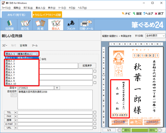Click the 拡張漢字 button
Viewport: 166px width, 133px height.
pyautogui.click(x=87, y=66)
